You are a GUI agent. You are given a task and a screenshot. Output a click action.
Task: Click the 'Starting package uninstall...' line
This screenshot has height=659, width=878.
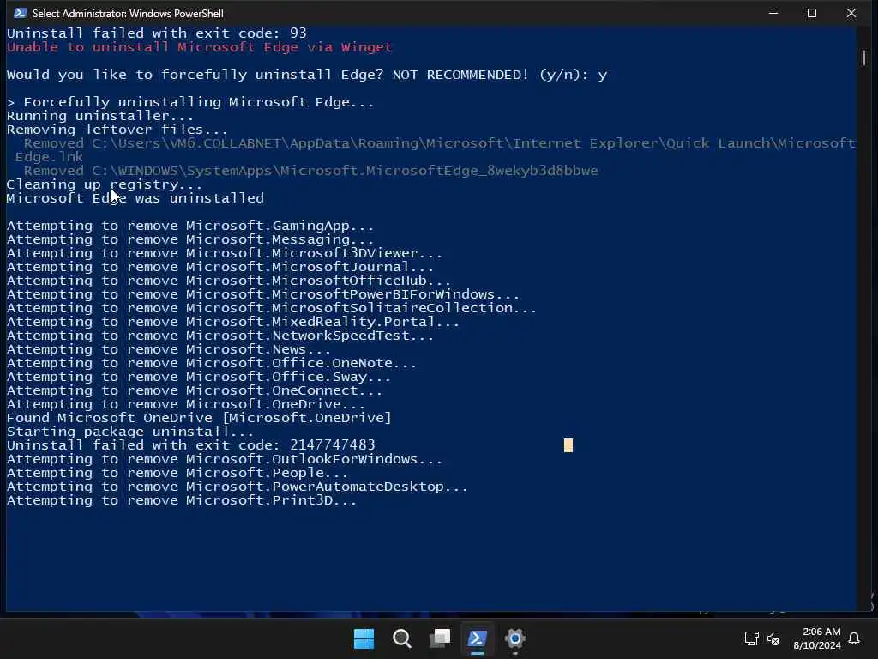[x=130, y=432]
